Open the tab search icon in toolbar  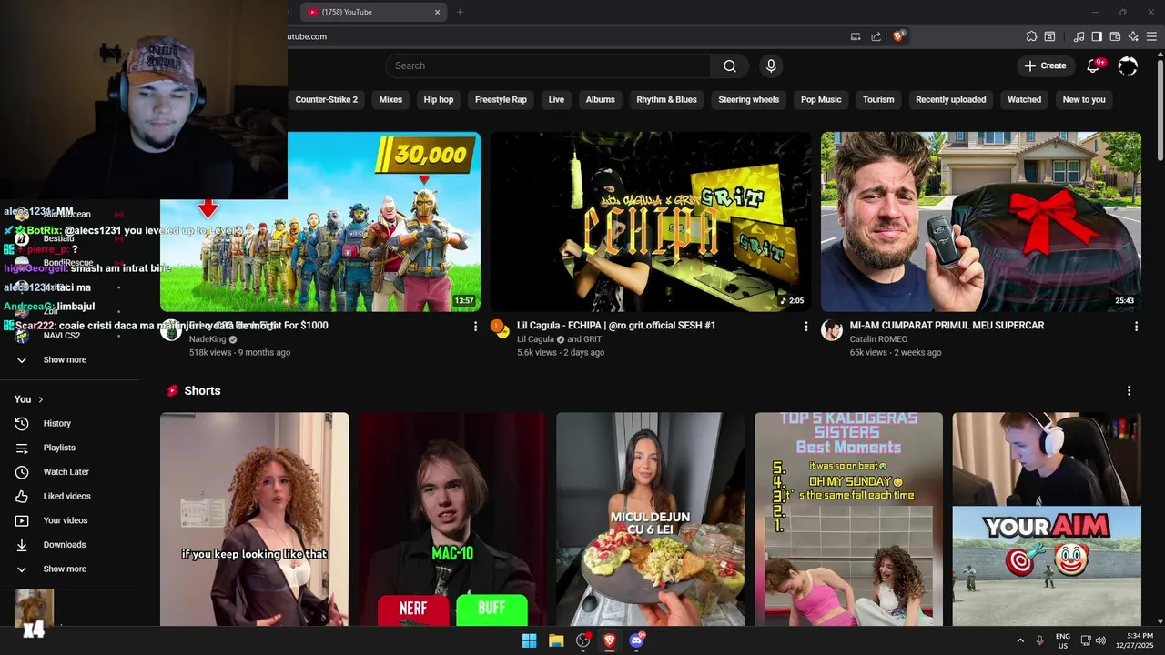pos(1049,36)
